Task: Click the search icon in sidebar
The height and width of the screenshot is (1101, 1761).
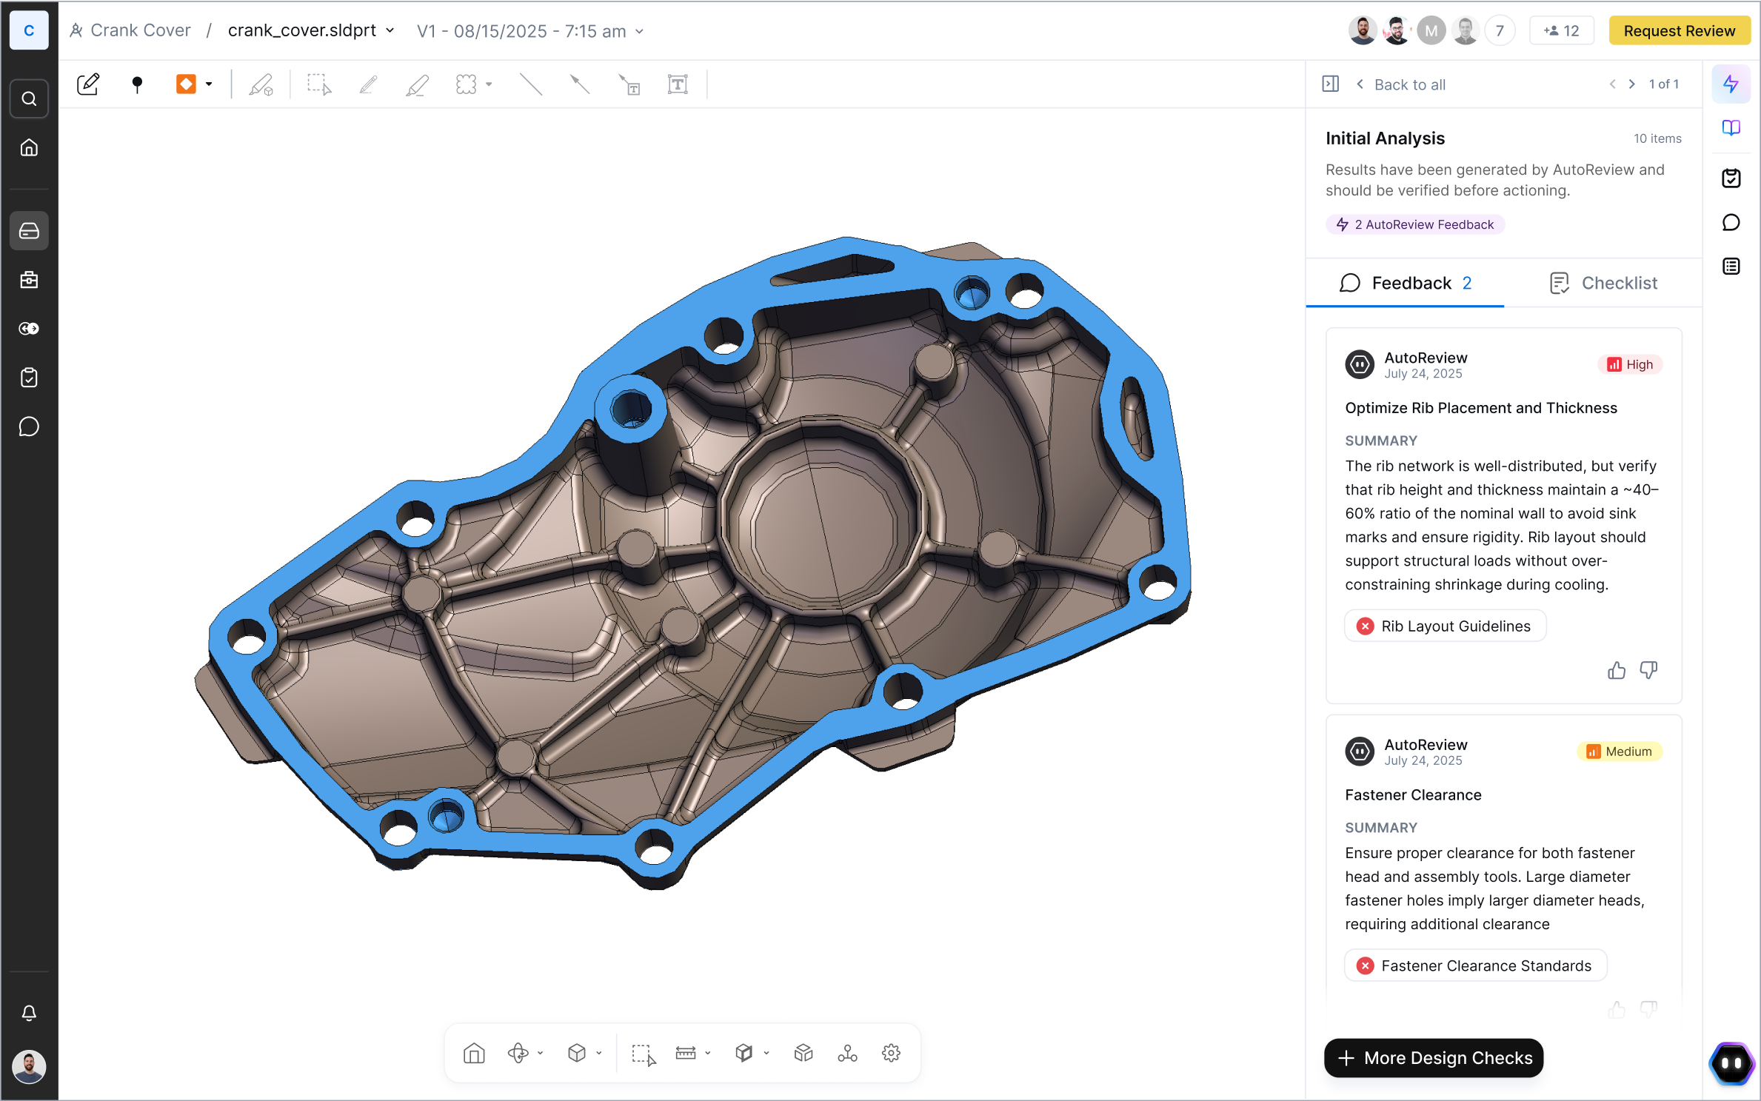Action: (x=29, y=98)
